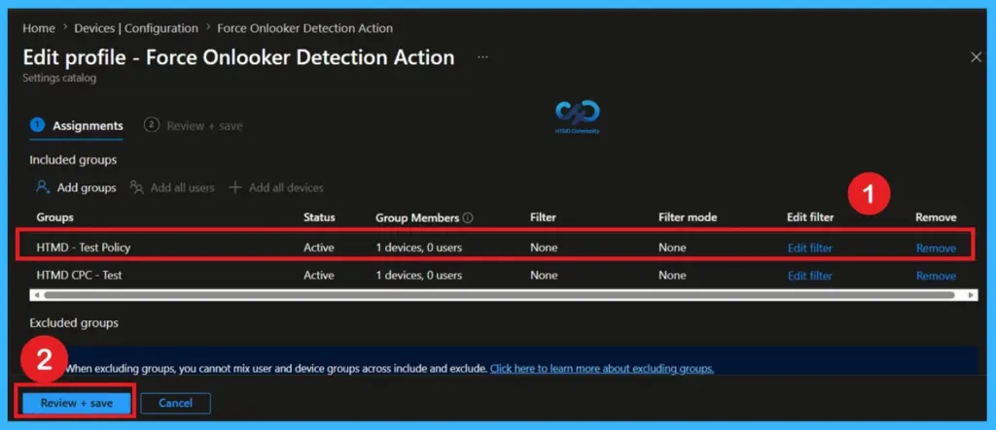Open the ellipsis menu beside the profile title
Image resolution: width=996 pixels, height=430 pixels.
point(482,57)
